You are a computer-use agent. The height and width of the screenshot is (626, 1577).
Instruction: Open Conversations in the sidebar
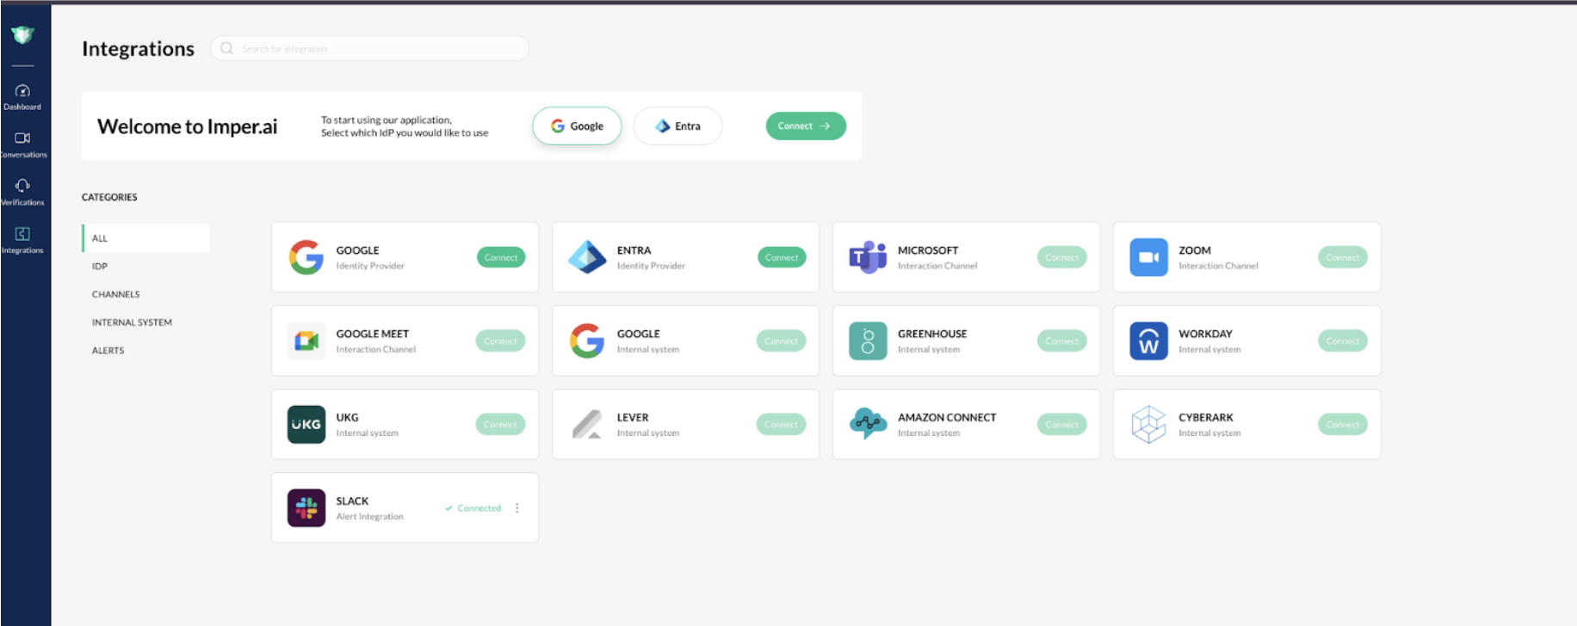[x=22, y=145]
